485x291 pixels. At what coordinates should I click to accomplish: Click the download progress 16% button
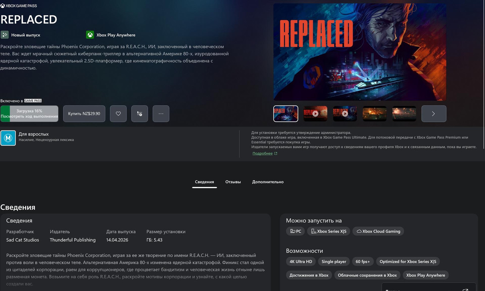(29, 114)
